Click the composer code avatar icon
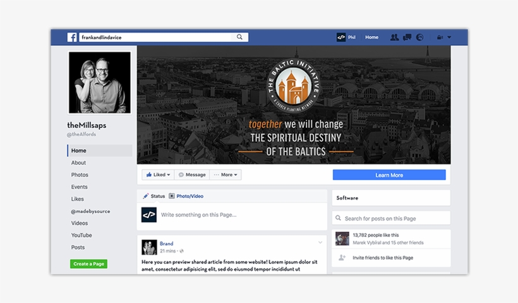This screenshot has width=518, height=303. point(149,215)
